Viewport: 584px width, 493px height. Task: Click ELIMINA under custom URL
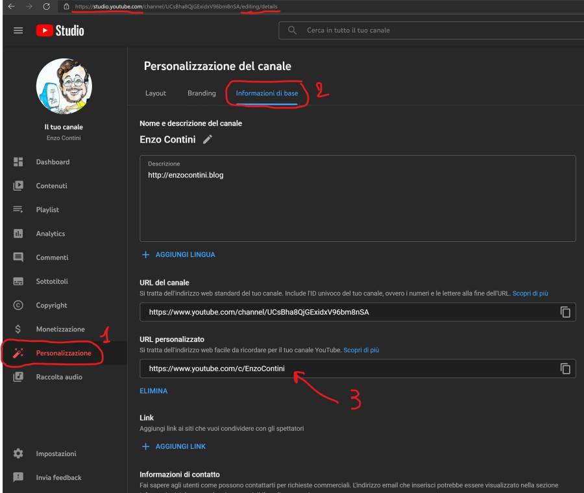(154, 391)
